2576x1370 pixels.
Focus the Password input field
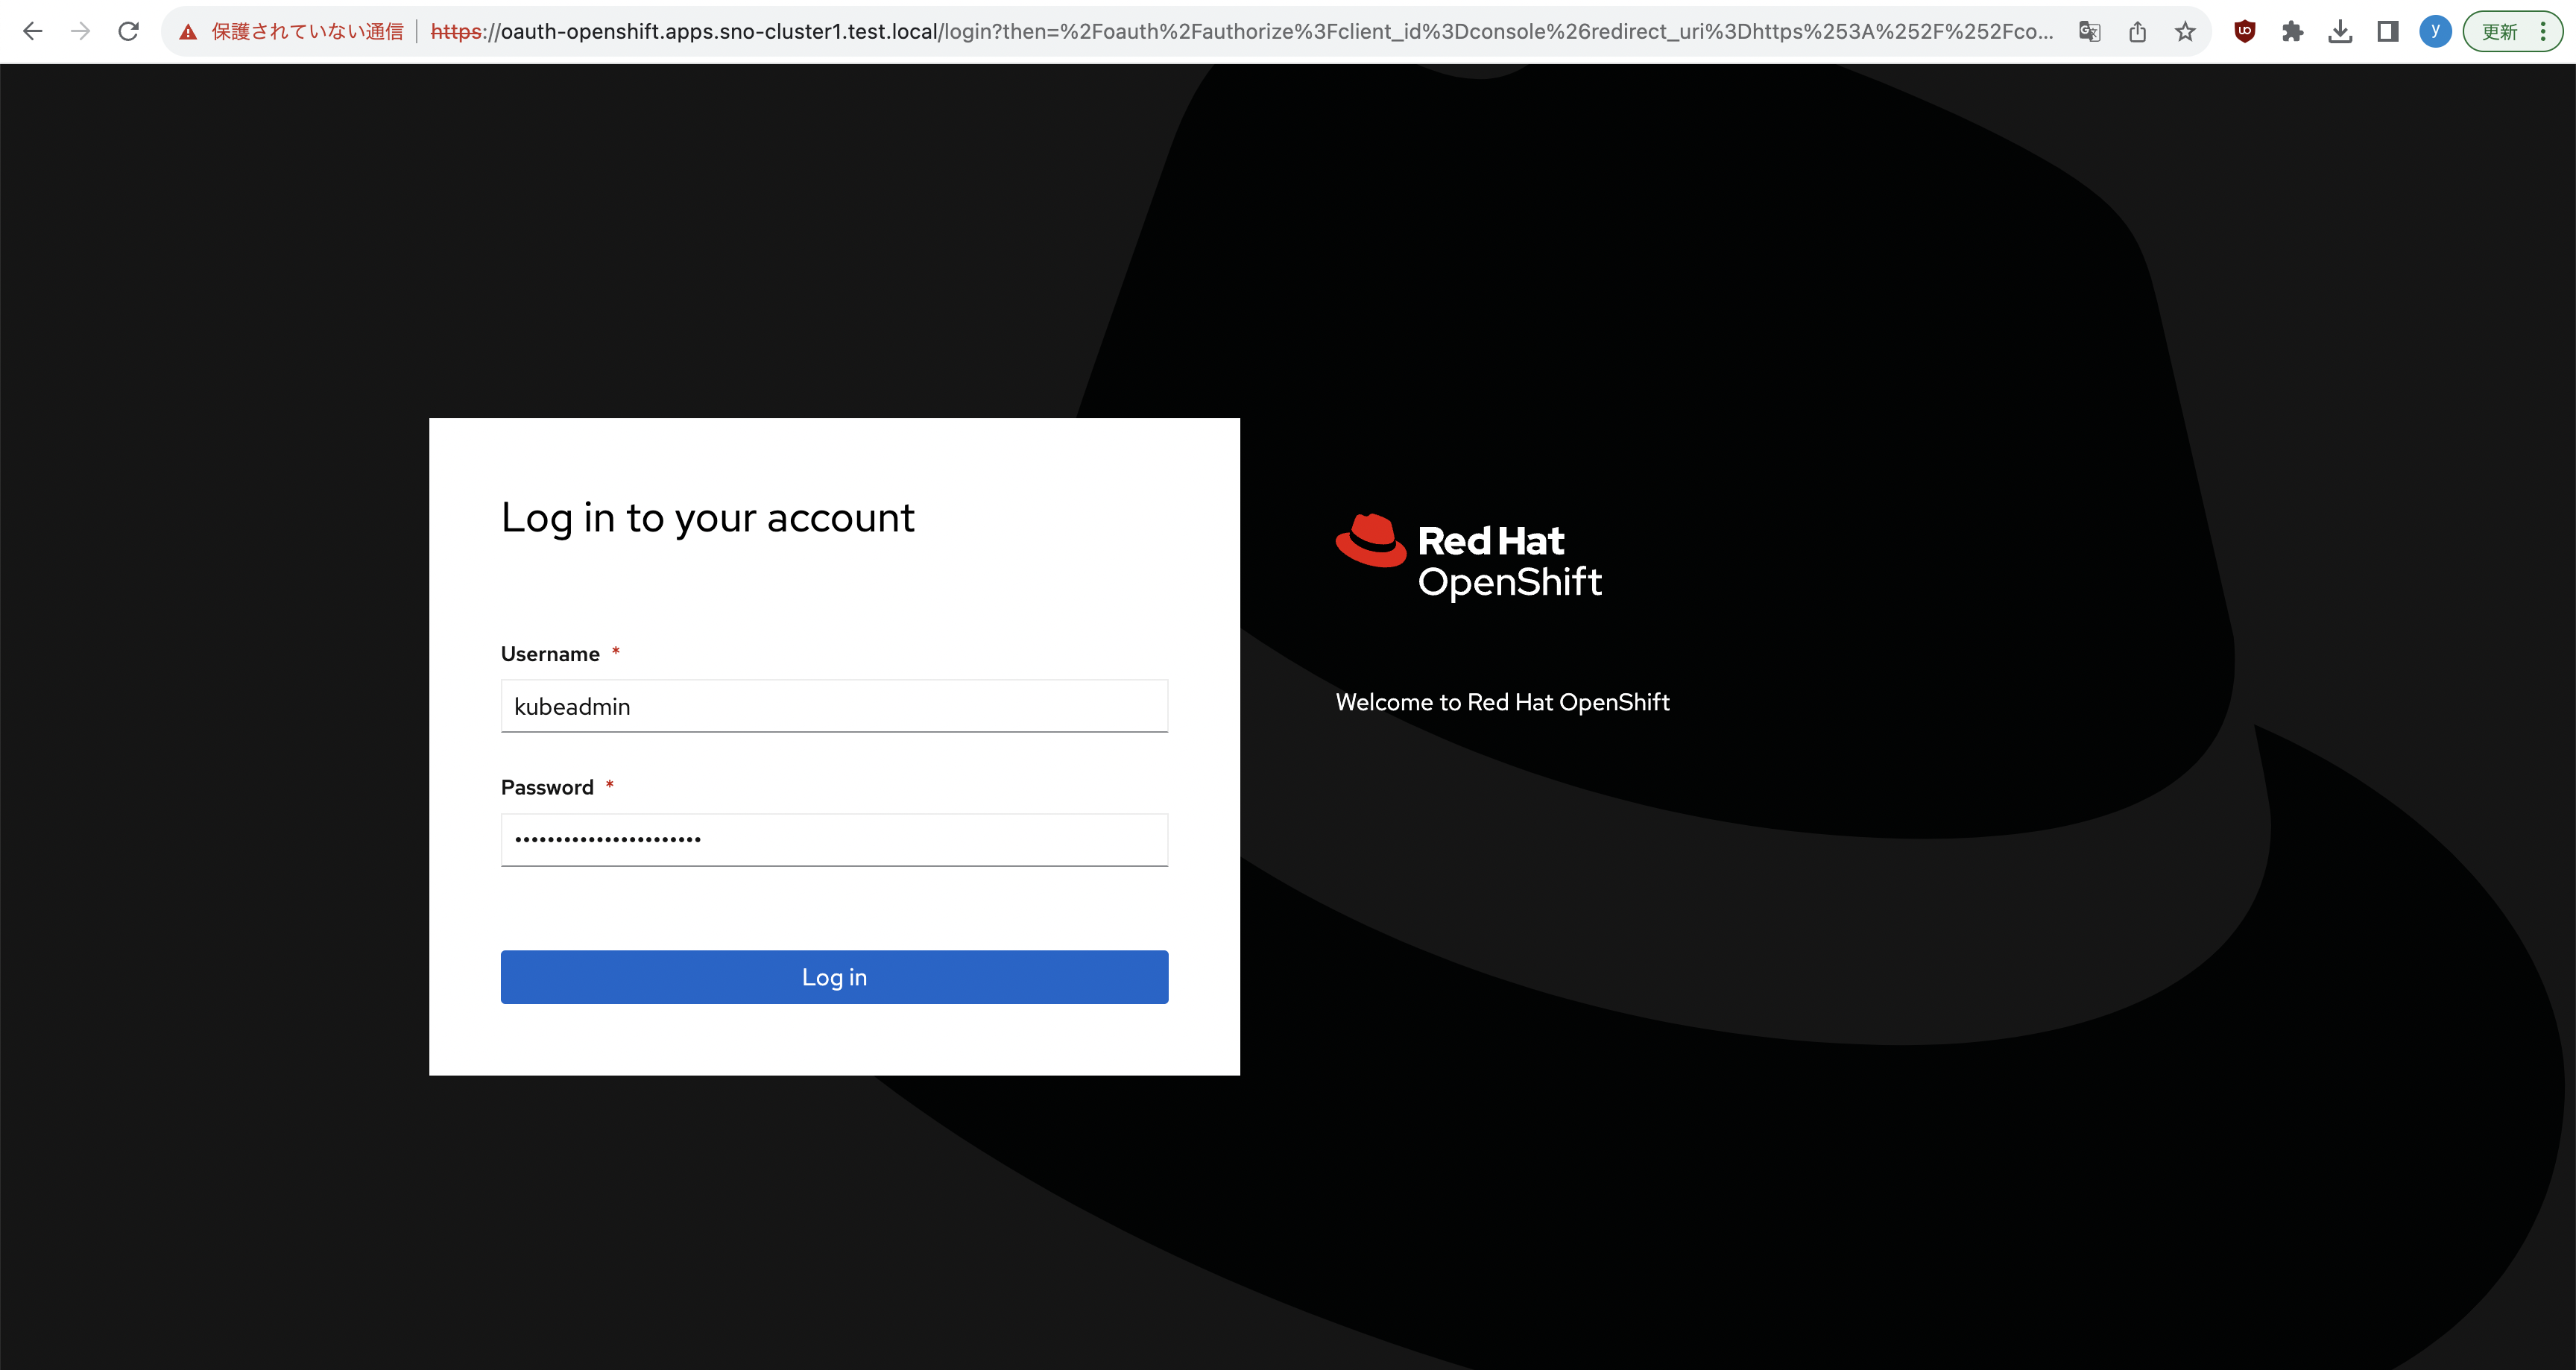pos(834,839)
